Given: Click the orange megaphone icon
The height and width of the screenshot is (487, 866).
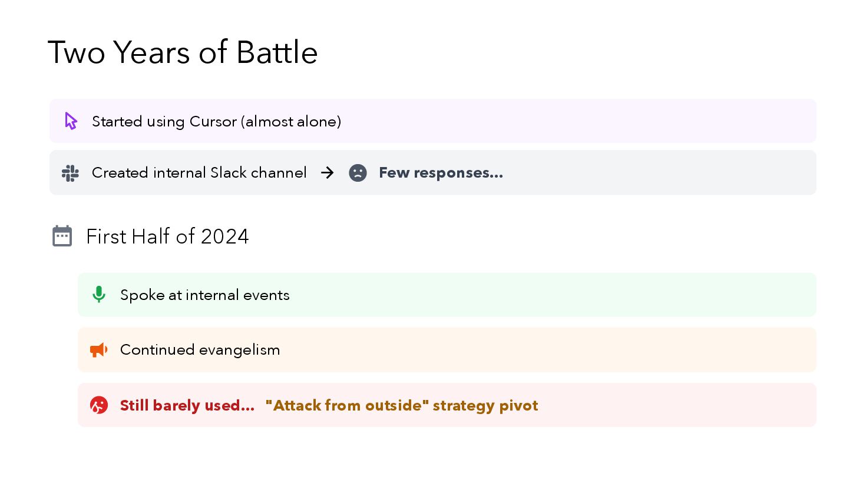Looking at the screenshot, I should pos(98,350).
